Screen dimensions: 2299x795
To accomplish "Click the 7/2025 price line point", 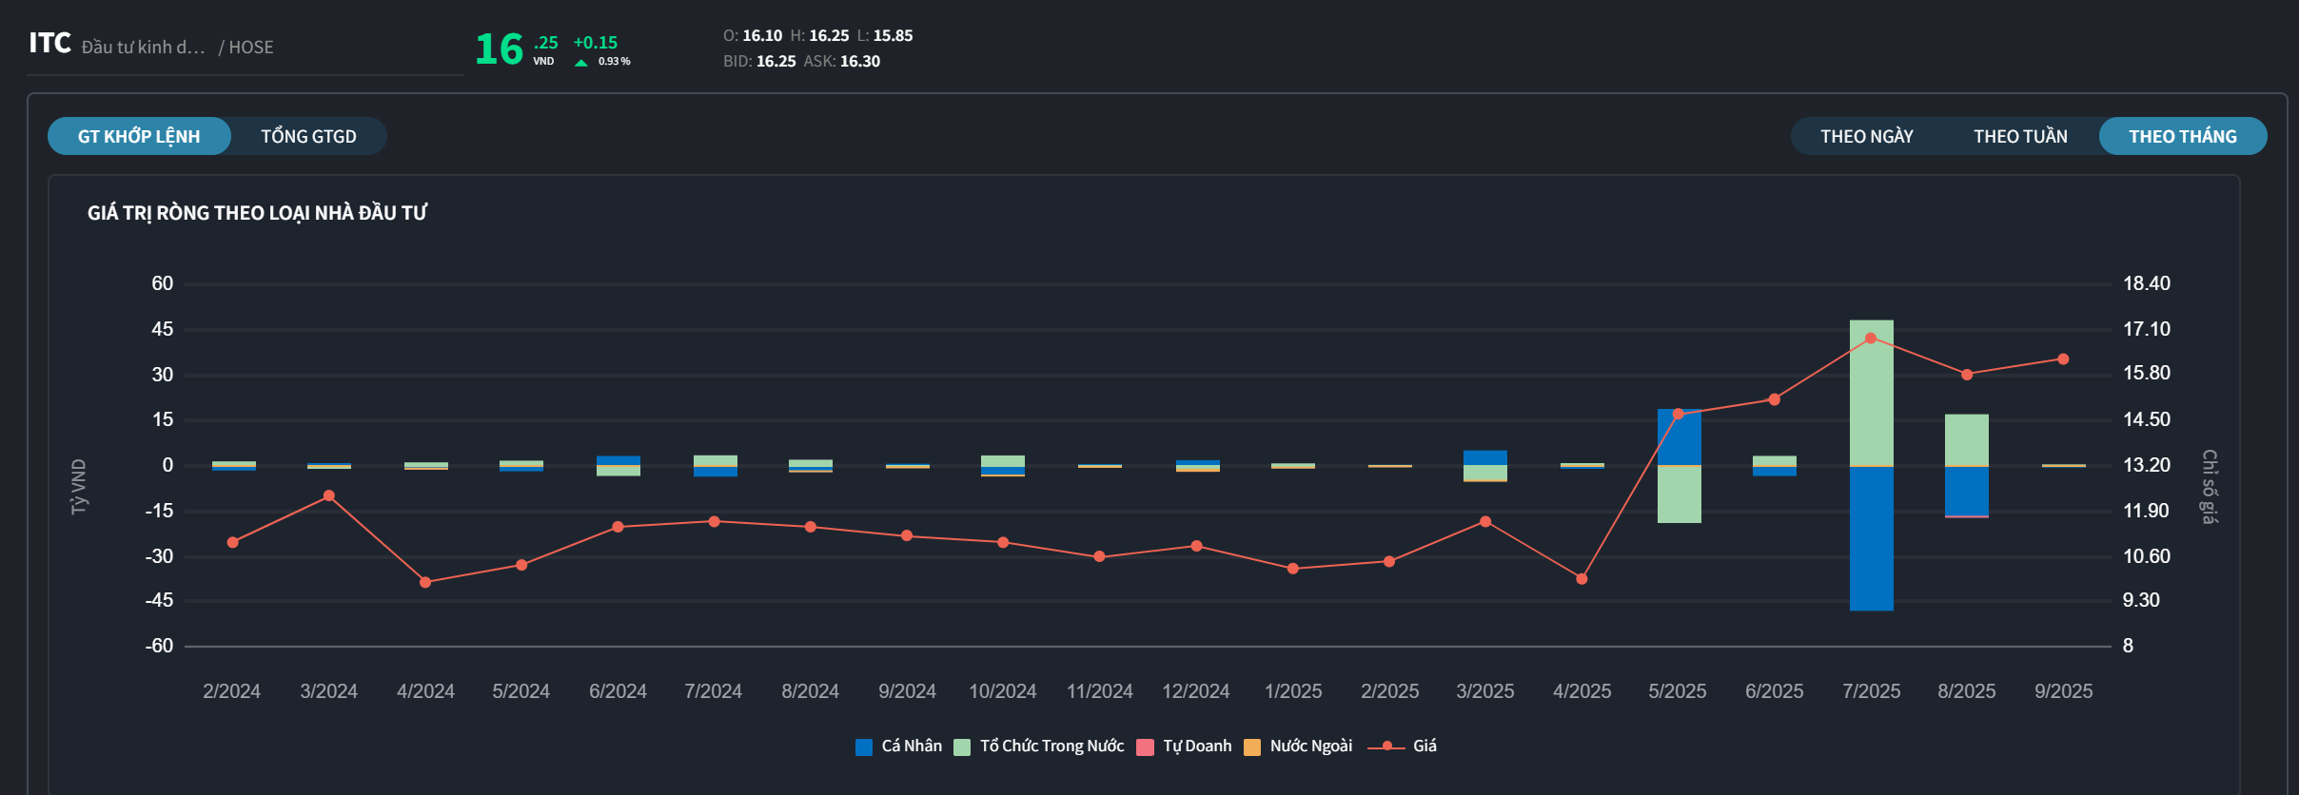I will pos(1871,339).
